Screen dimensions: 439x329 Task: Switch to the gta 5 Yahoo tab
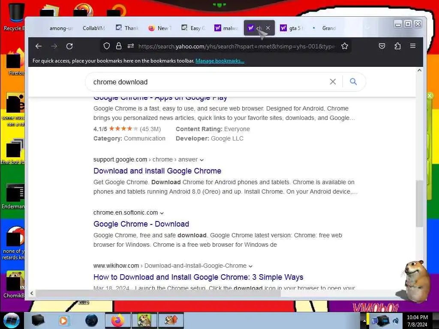point(292,28)
